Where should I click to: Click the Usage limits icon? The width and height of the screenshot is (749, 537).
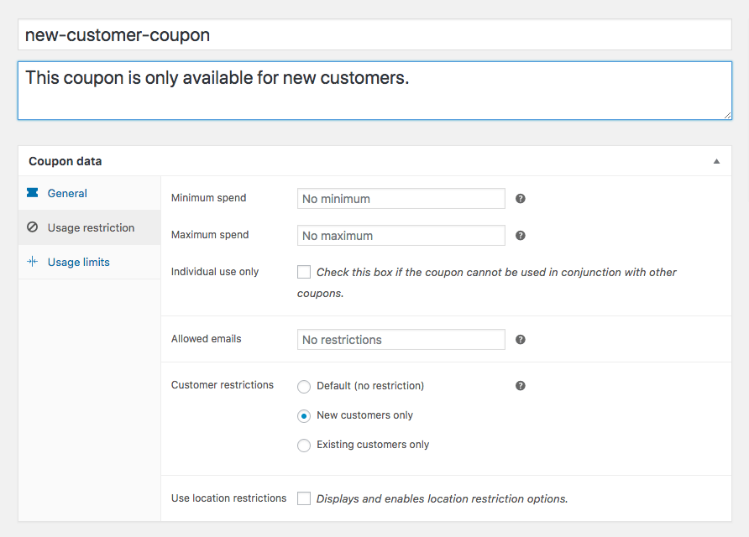pos(33,262)
